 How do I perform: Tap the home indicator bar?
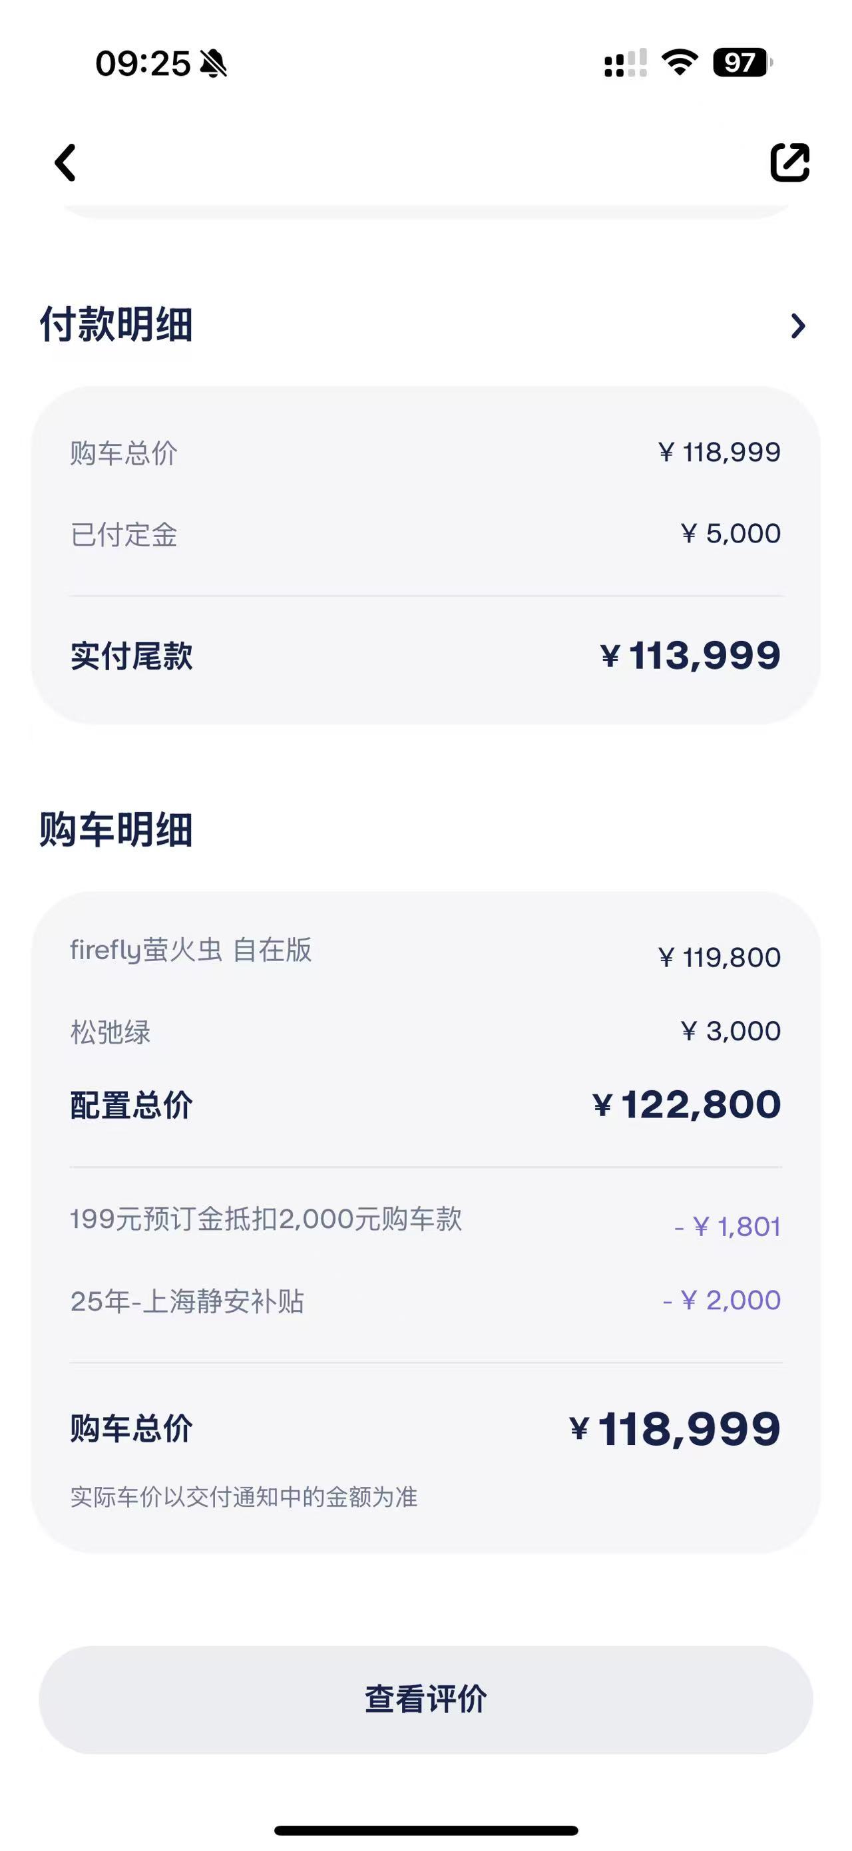click(x=426, y=1830)
